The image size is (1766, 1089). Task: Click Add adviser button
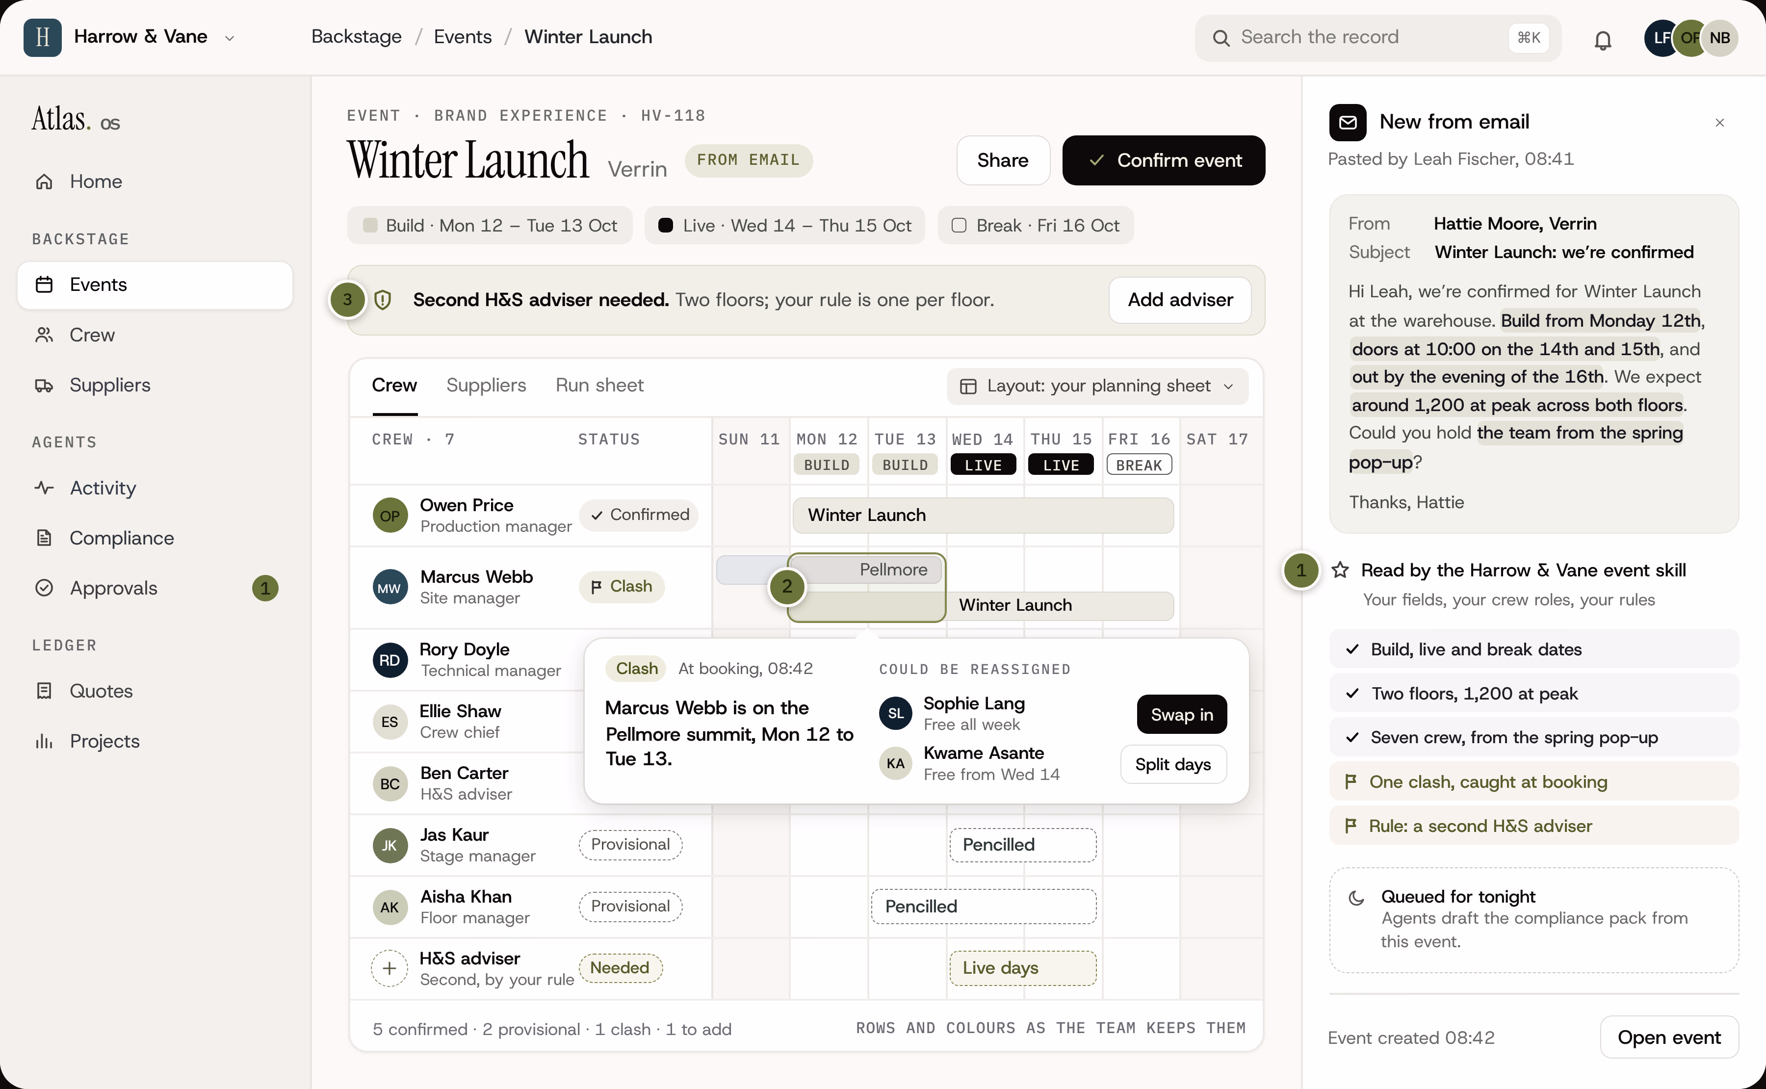coord(1180,300)
